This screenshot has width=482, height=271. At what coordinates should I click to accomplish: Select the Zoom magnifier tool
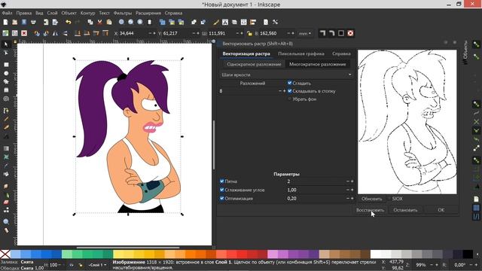tap(6, 221)
